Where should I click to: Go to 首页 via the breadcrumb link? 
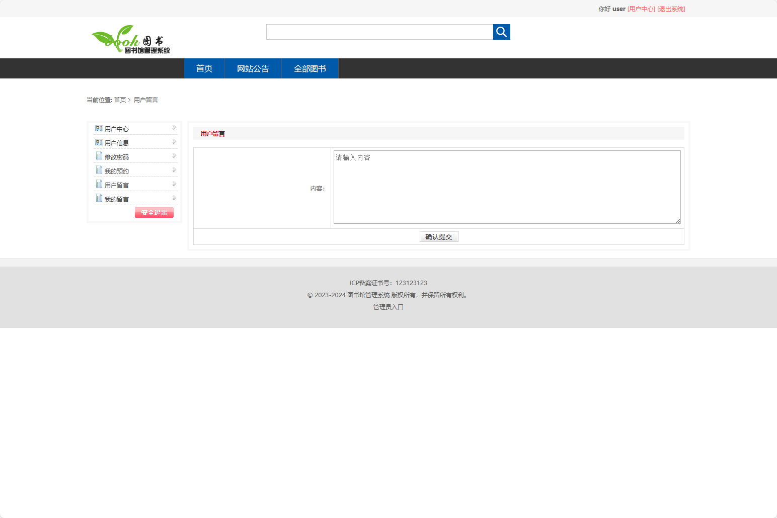pos(120,100)
